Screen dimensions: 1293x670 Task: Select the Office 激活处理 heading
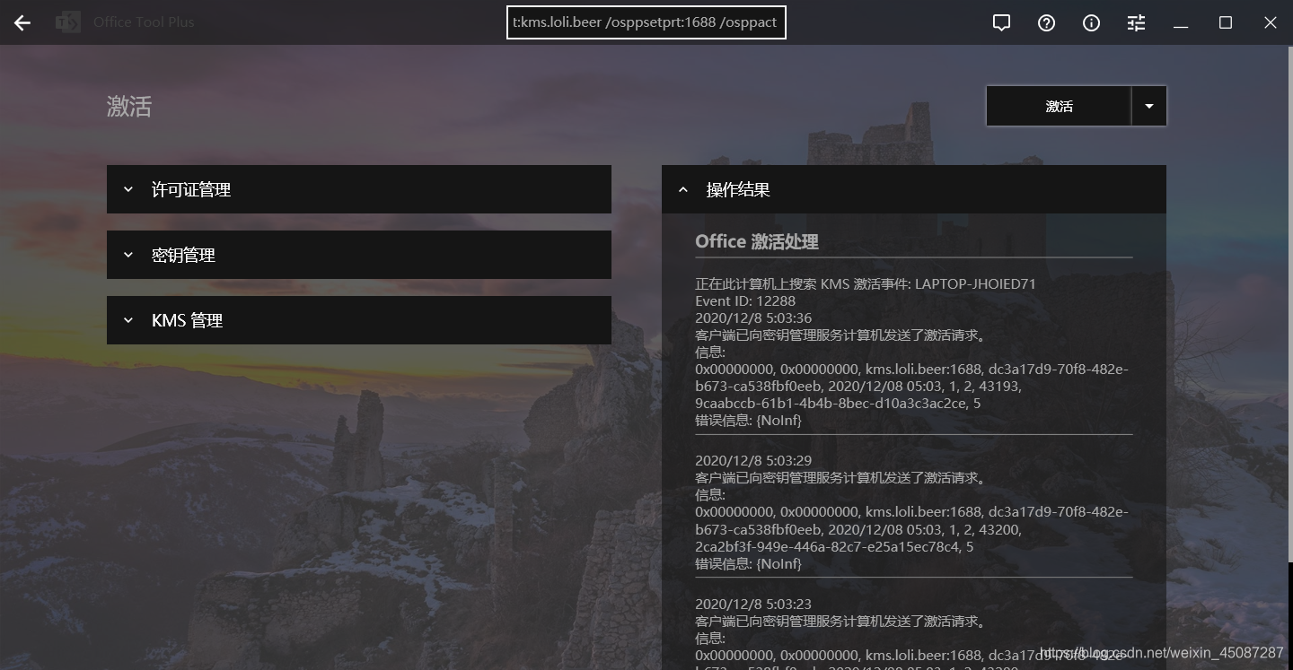[x=757, y=241]
